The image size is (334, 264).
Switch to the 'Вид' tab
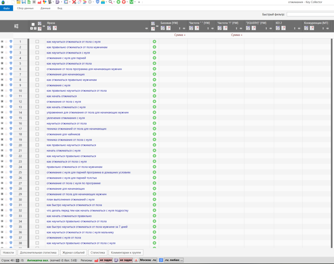(x=60, y=8)
